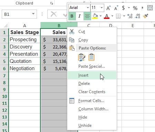Select row 7 header

coord(4,76)
